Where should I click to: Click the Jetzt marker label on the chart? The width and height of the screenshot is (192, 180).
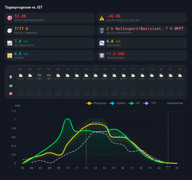click(168, 167)
